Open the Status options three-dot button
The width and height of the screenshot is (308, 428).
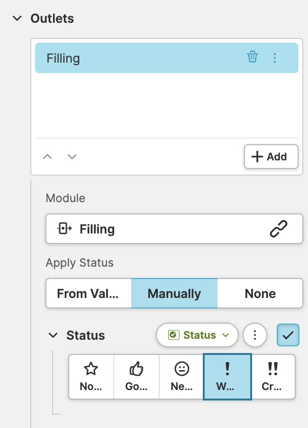[255, 335]
